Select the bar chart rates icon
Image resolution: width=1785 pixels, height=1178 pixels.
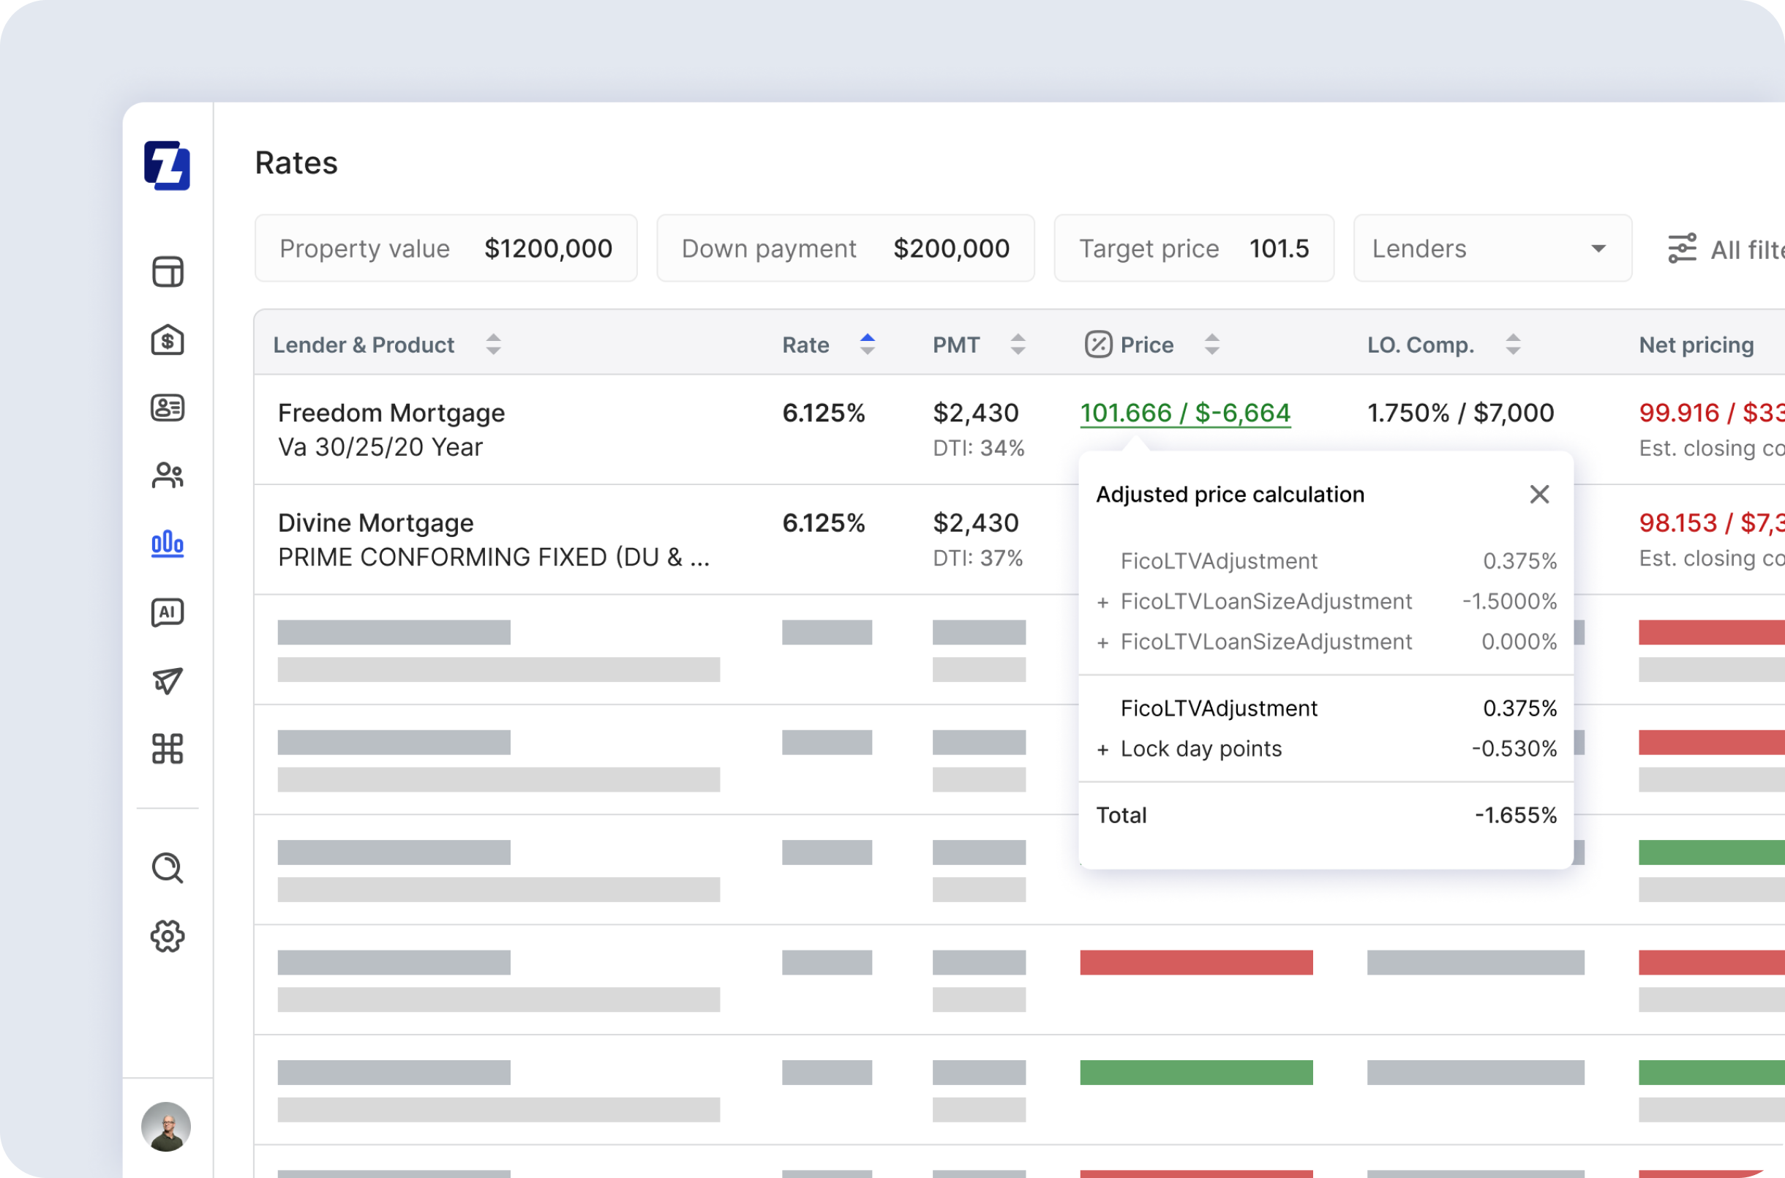167,543
